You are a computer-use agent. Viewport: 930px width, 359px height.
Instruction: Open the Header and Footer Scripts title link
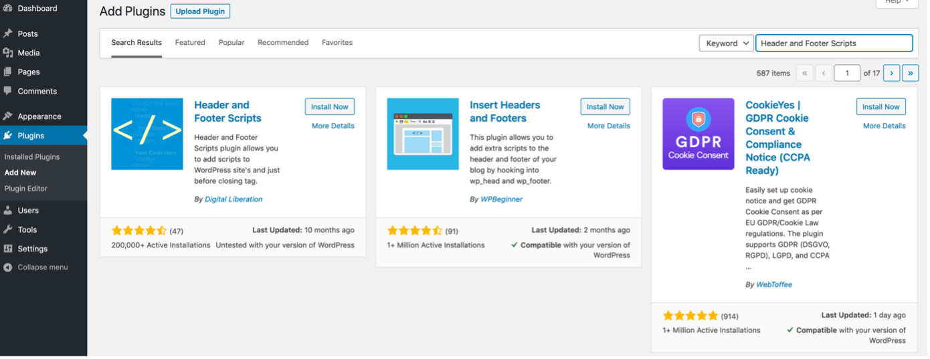227,112
